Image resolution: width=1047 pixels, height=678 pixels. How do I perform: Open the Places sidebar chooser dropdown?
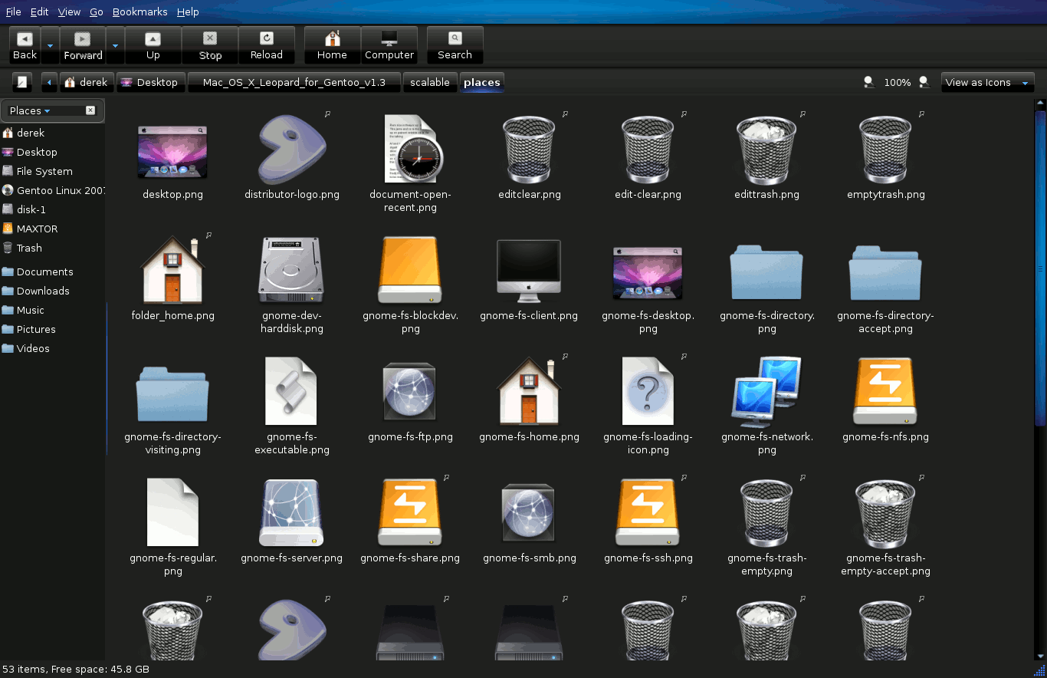[31, 110]
